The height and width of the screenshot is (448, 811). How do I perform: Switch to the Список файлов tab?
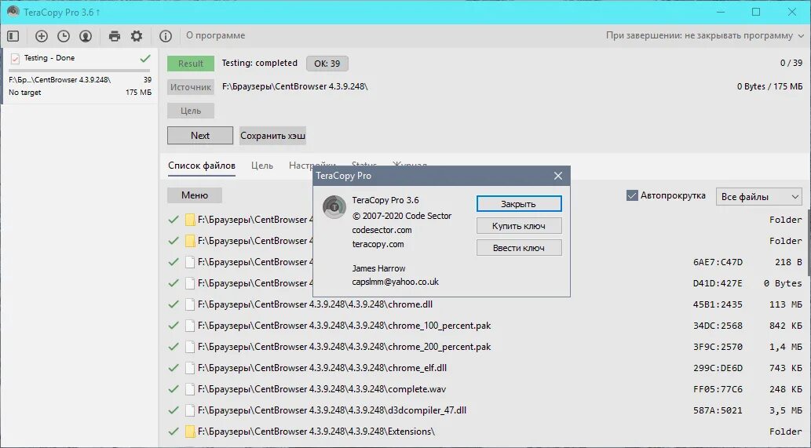click(202, 166)
